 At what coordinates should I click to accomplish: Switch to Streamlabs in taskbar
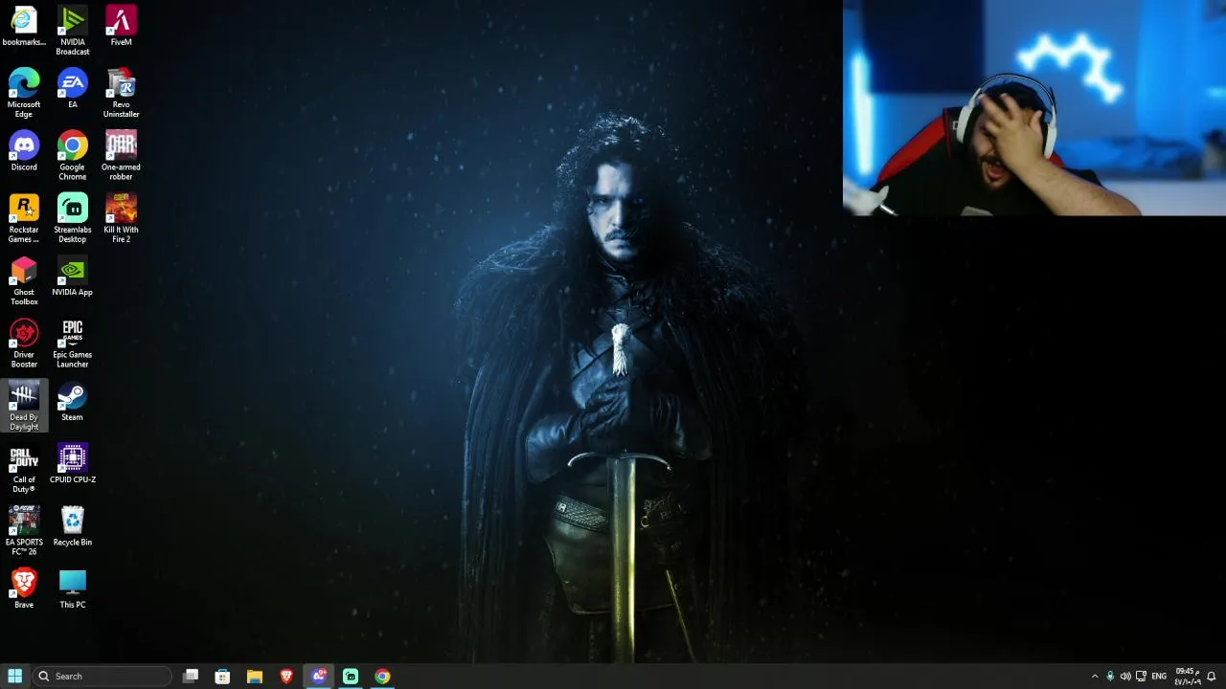(x=351, y=677)
